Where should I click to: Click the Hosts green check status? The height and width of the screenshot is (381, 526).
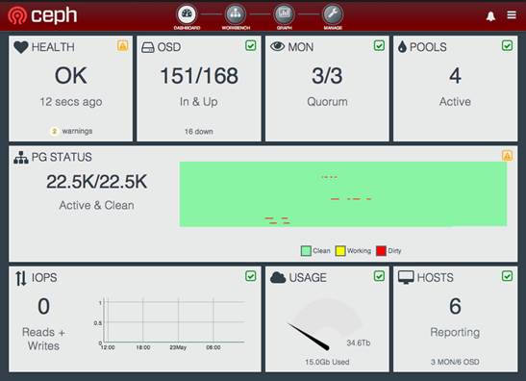click(507, 276)
